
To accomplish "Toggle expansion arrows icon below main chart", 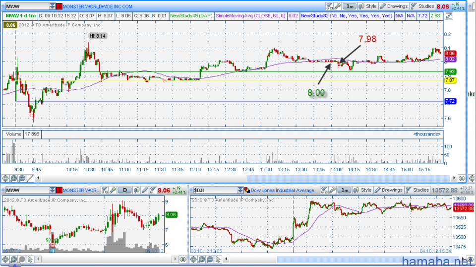I will point(462,178).
